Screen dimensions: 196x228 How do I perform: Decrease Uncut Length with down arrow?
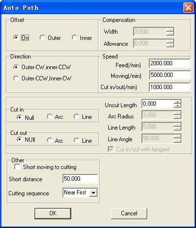pos(177,106)
